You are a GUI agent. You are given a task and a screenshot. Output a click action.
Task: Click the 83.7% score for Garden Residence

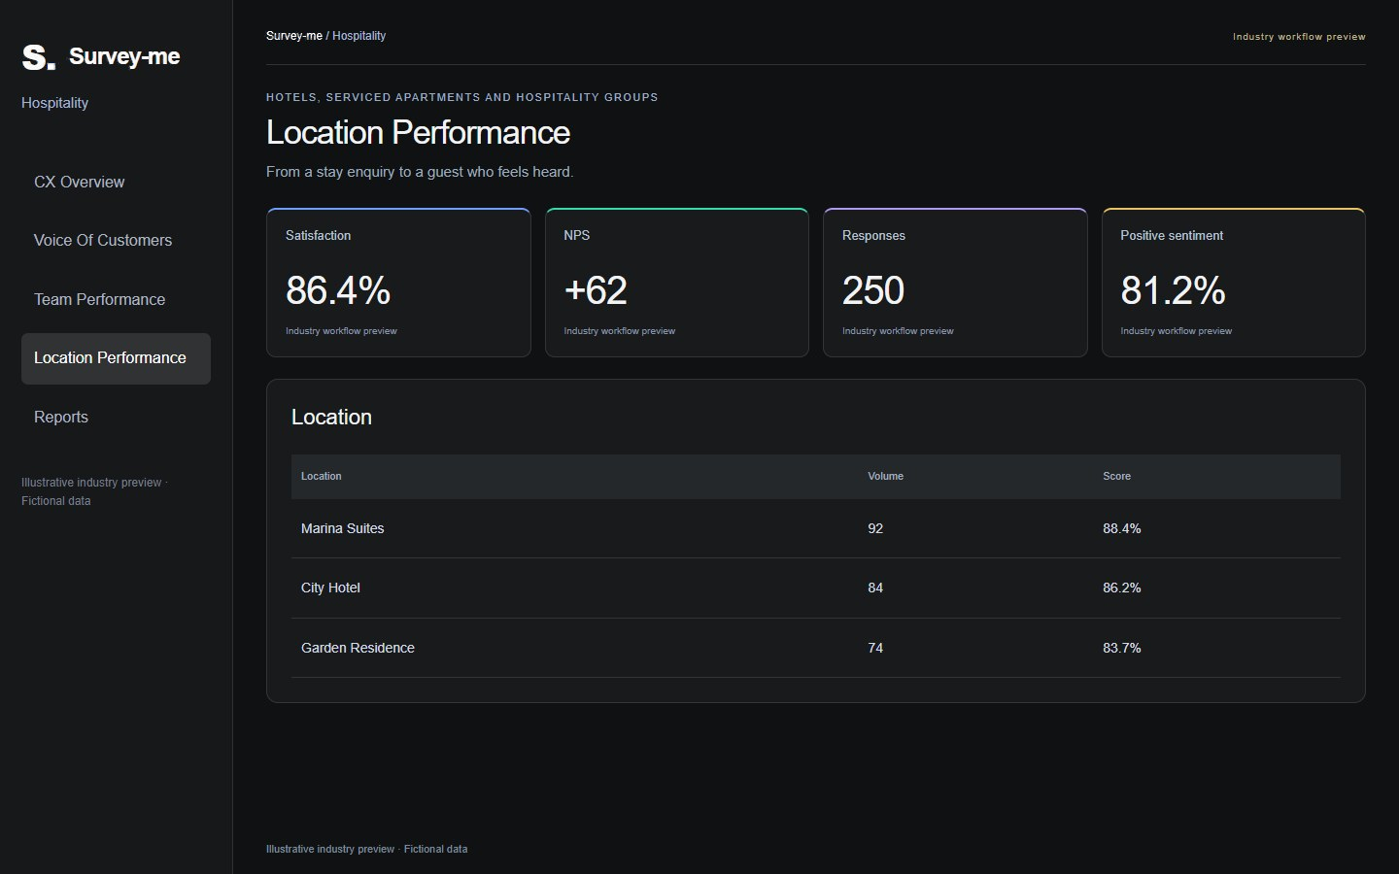click(1122, 649)
